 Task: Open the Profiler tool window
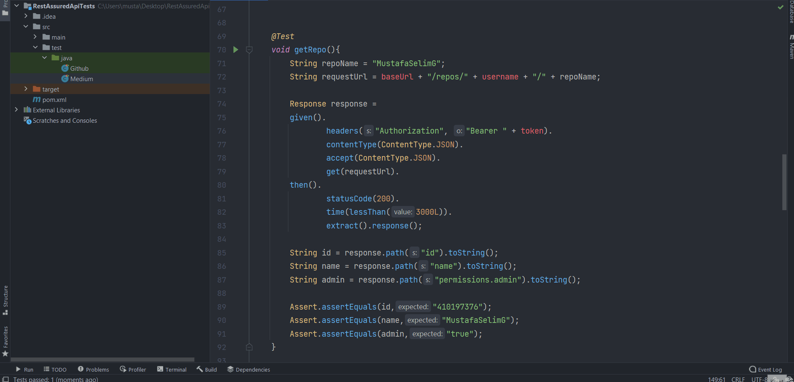pyautogui.click(x=133, y=370)
